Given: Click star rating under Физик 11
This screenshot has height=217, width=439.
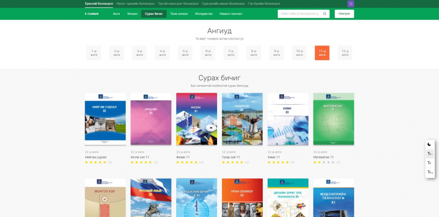Looking at the screenshot, I should click(187, 162).
